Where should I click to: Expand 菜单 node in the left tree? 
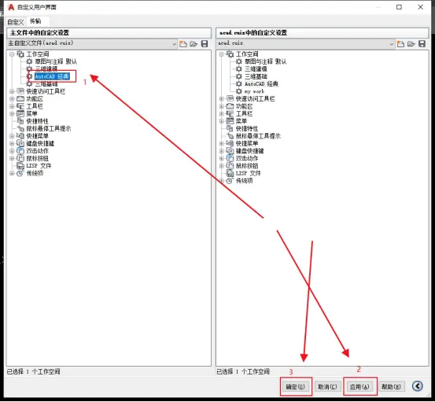click(x=12, y=114)
